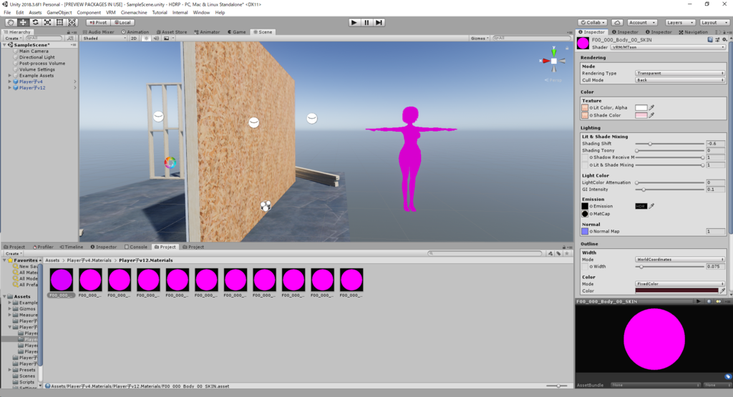Toggle the Pivot handle position button
Image resolution: width=733 pixels, height=397 pixels.
coord(98,22)
